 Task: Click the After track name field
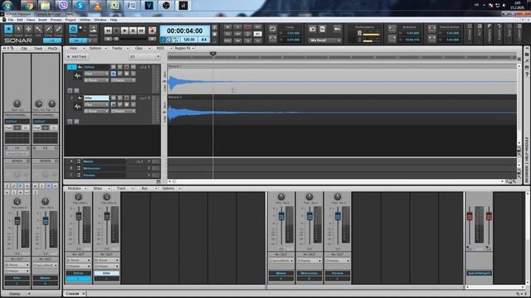pyautogui.click(x=96, y=98)
